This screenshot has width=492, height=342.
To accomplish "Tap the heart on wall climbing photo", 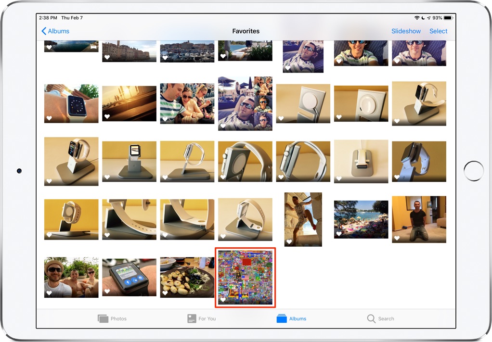I will 289,241.
